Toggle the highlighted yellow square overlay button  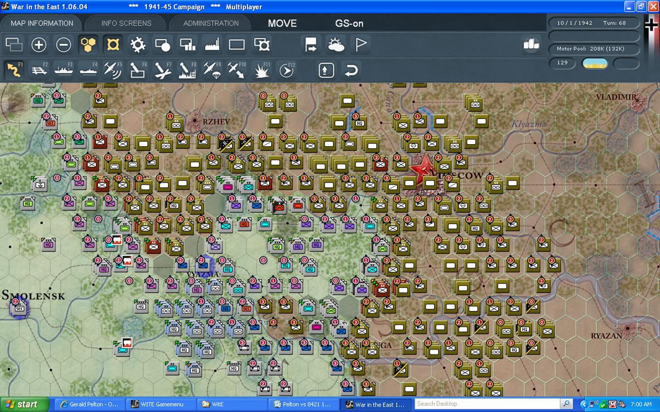[112, 45]
